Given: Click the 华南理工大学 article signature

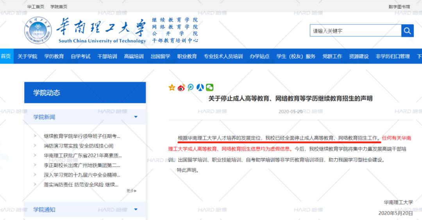Looking at the screenshot, I should (x=398, y=202).
